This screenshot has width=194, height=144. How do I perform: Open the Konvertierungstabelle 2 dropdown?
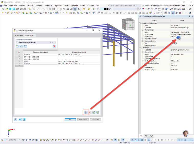[x=50, y=43]
